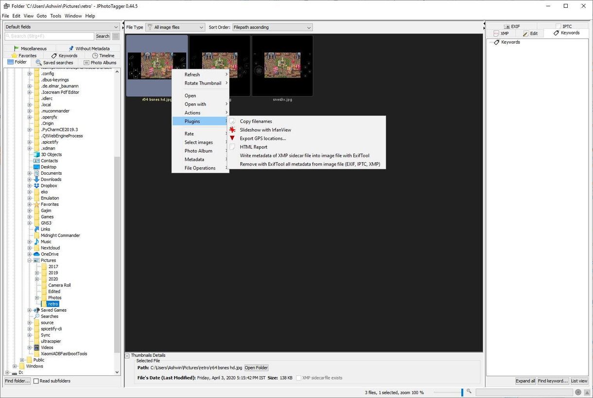Click the List view button
This screenshot has height=398, width=593.
coord(579,381)
